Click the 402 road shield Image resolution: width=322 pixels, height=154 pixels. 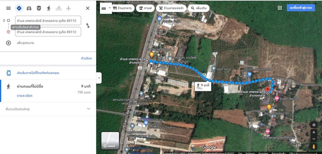[x=140, y=68]
